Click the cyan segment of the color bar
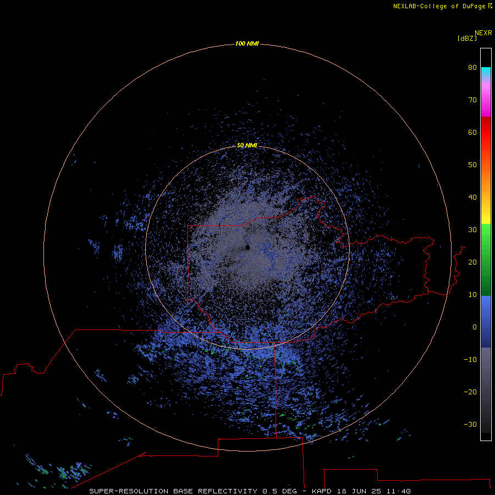 click(x=486, y=71)
